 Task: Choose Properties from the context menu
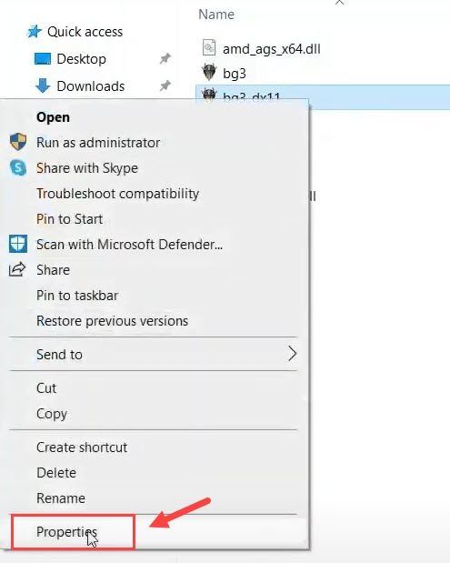click(x=66, y=531)
